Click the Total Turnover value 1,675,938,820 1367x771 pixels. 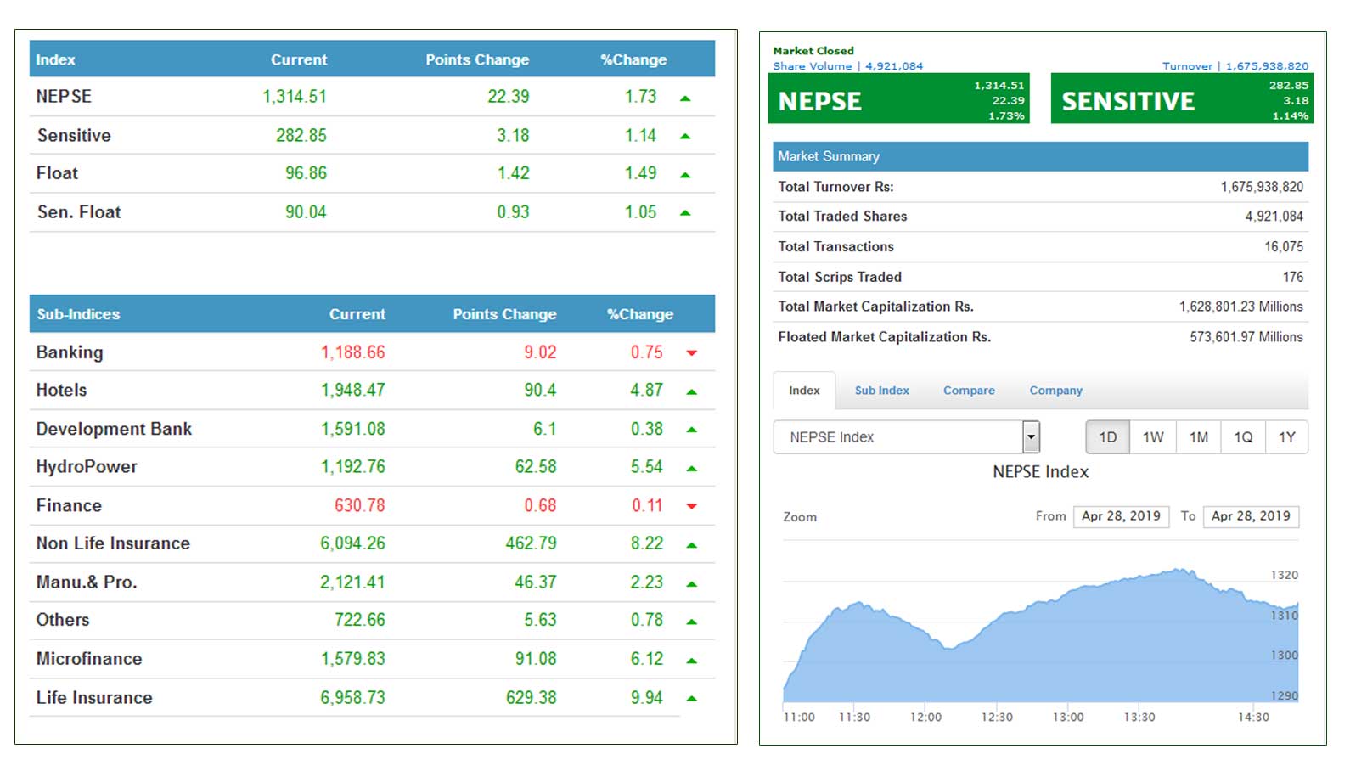pyautogui.click(x=1262, y=187)
